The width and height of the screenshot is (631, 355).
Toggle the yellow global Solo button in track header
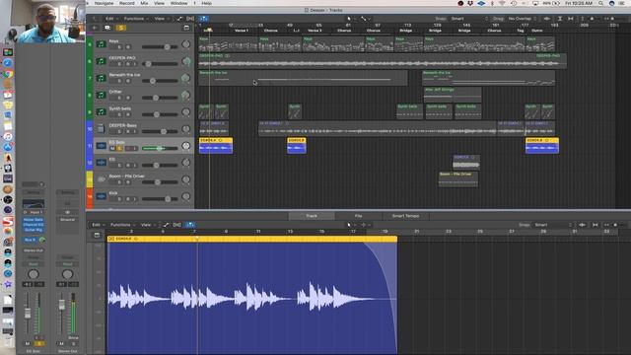coord(120,28)
